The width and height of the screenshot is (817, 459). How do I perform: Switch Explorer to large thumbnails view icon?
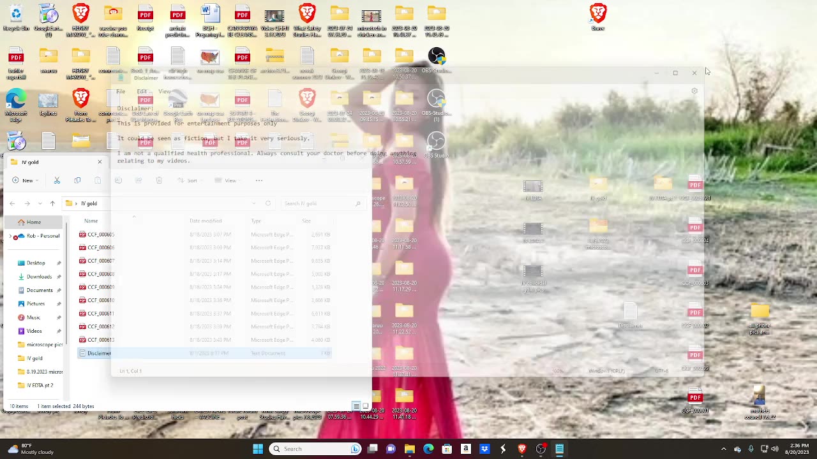(366, 406)
